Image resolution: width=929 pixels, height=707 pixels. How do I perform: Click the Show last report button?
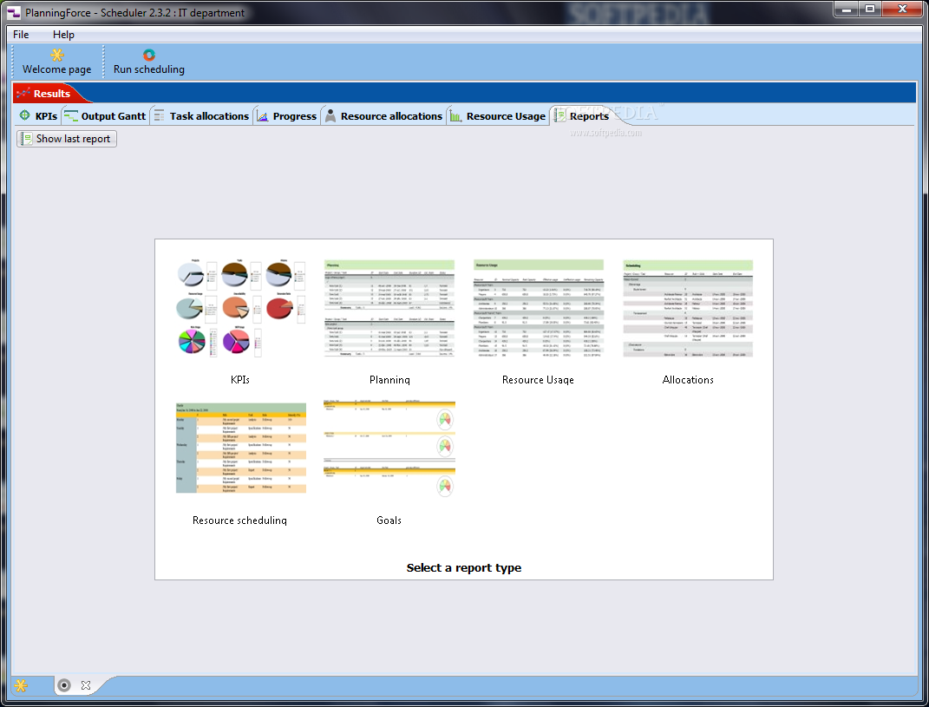67,139
